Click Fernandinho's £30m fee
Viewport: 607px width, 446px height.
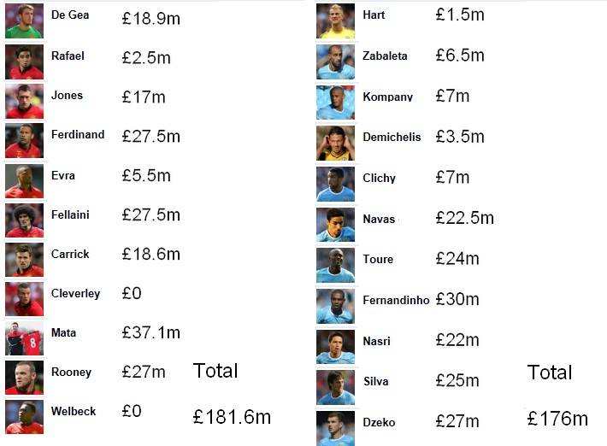coord(457,299)
